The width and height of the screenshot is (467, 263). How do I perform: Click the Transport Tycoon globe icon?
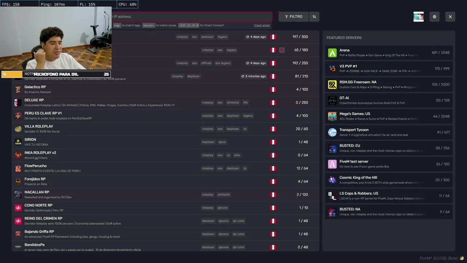(332, 132)
